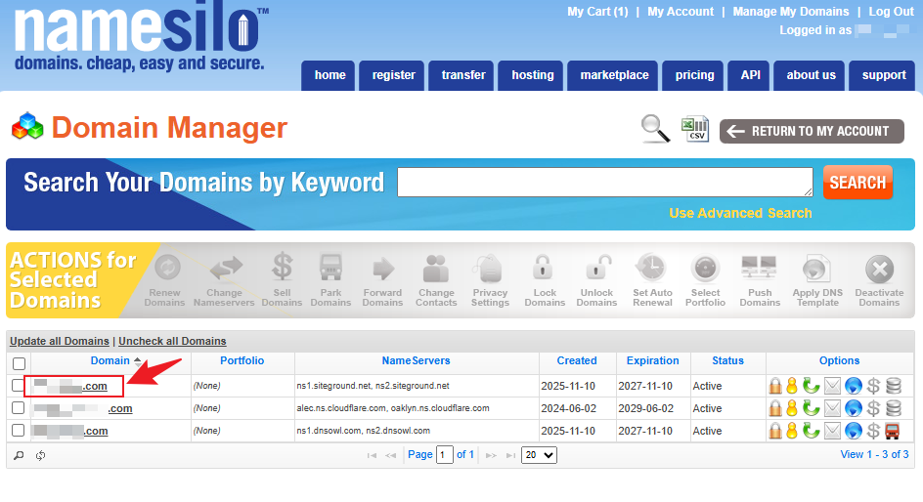
Task: Select the checkbox for the cloudflare domain row
Action: (x=19, y=408)
